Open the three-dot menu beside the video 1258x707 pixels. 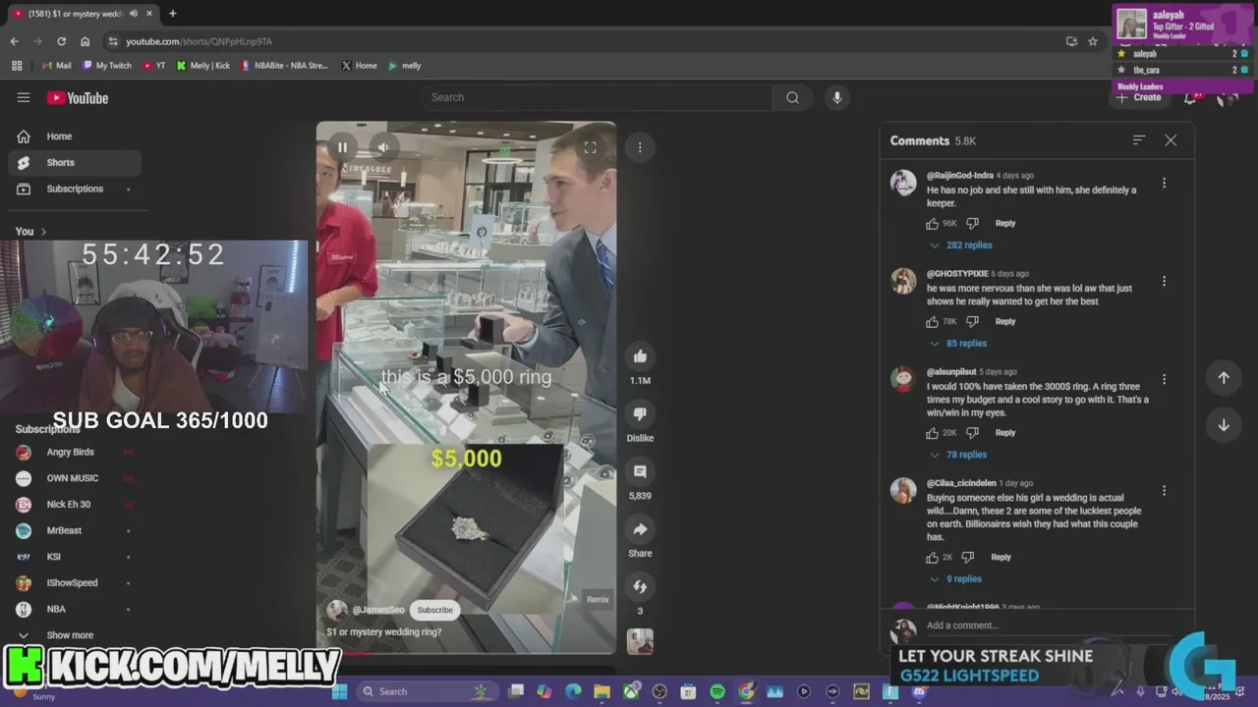(x=640, y=147)
